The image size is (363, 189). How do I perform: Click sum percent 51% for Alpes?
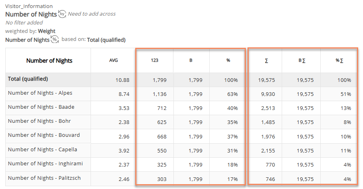coord(346,94)
